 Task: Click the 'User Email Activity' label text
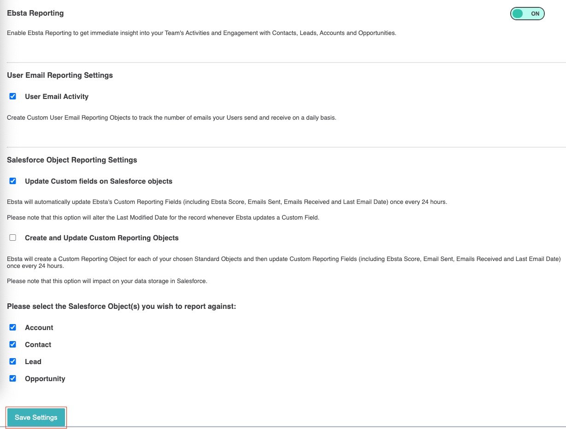(x=57, y=97)
